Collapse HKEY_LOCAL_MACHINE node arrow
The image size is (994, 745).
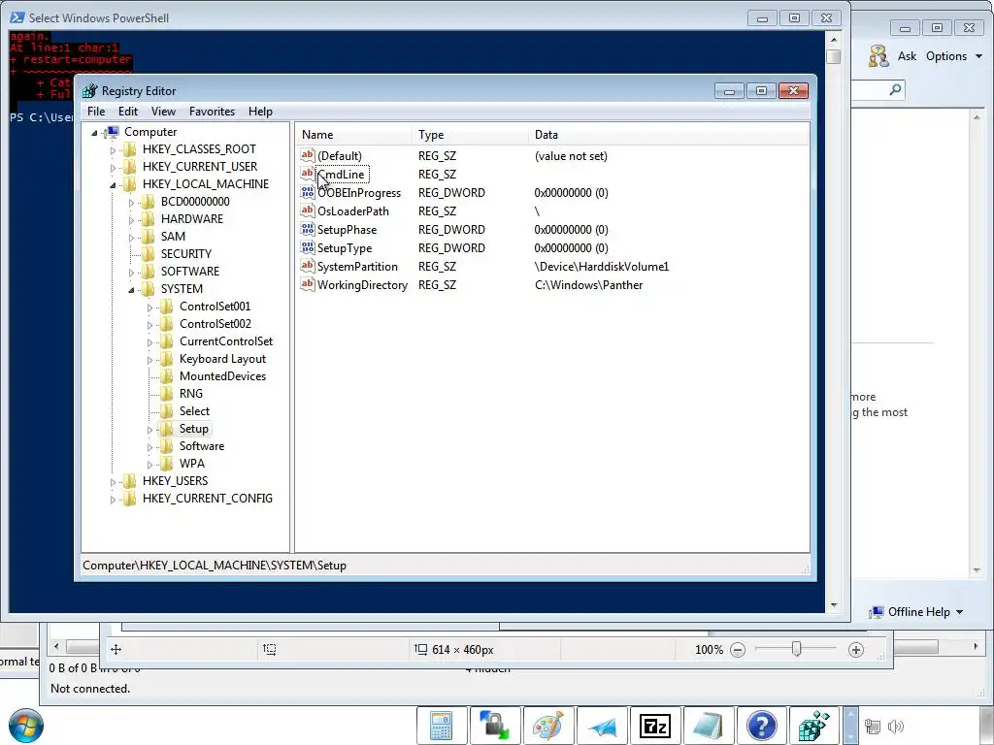[x=113, y=185]
